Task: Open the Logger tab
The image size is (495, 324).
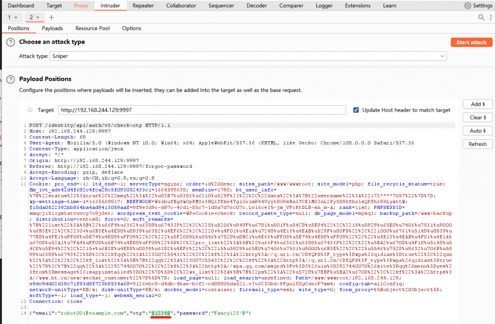Action: (x=324, y=6)
